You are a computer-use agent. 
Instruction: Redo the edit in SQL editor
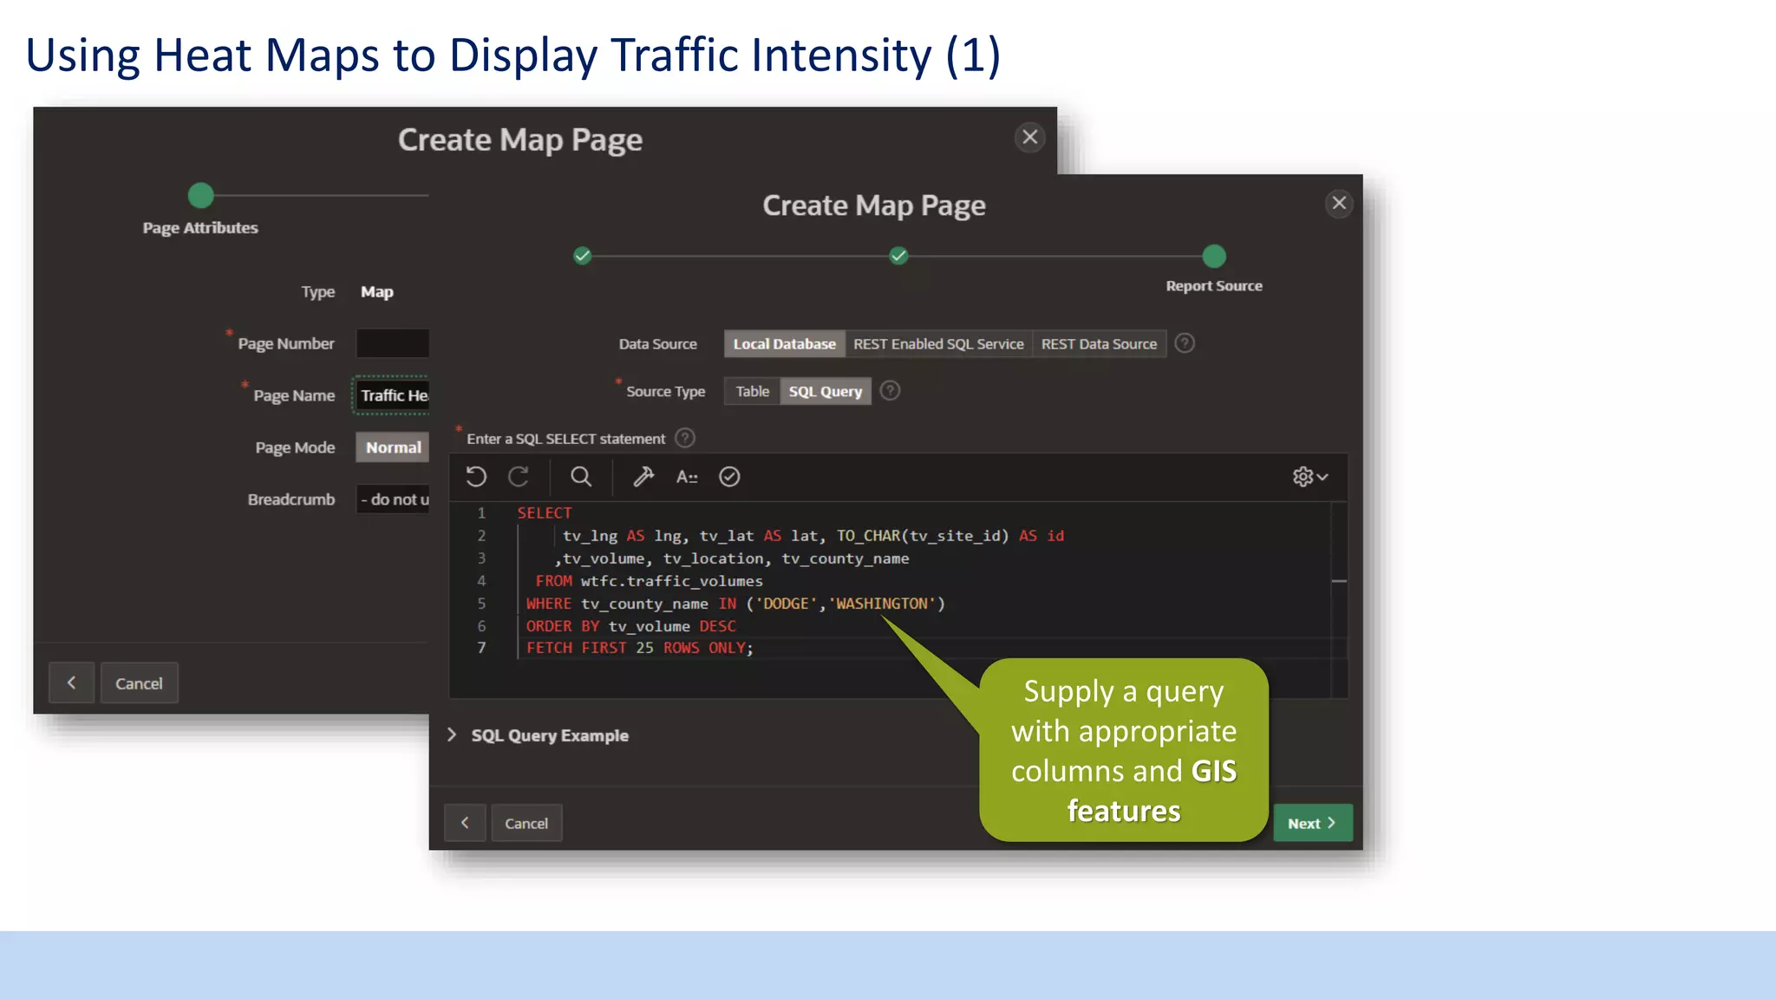(519, 477)
